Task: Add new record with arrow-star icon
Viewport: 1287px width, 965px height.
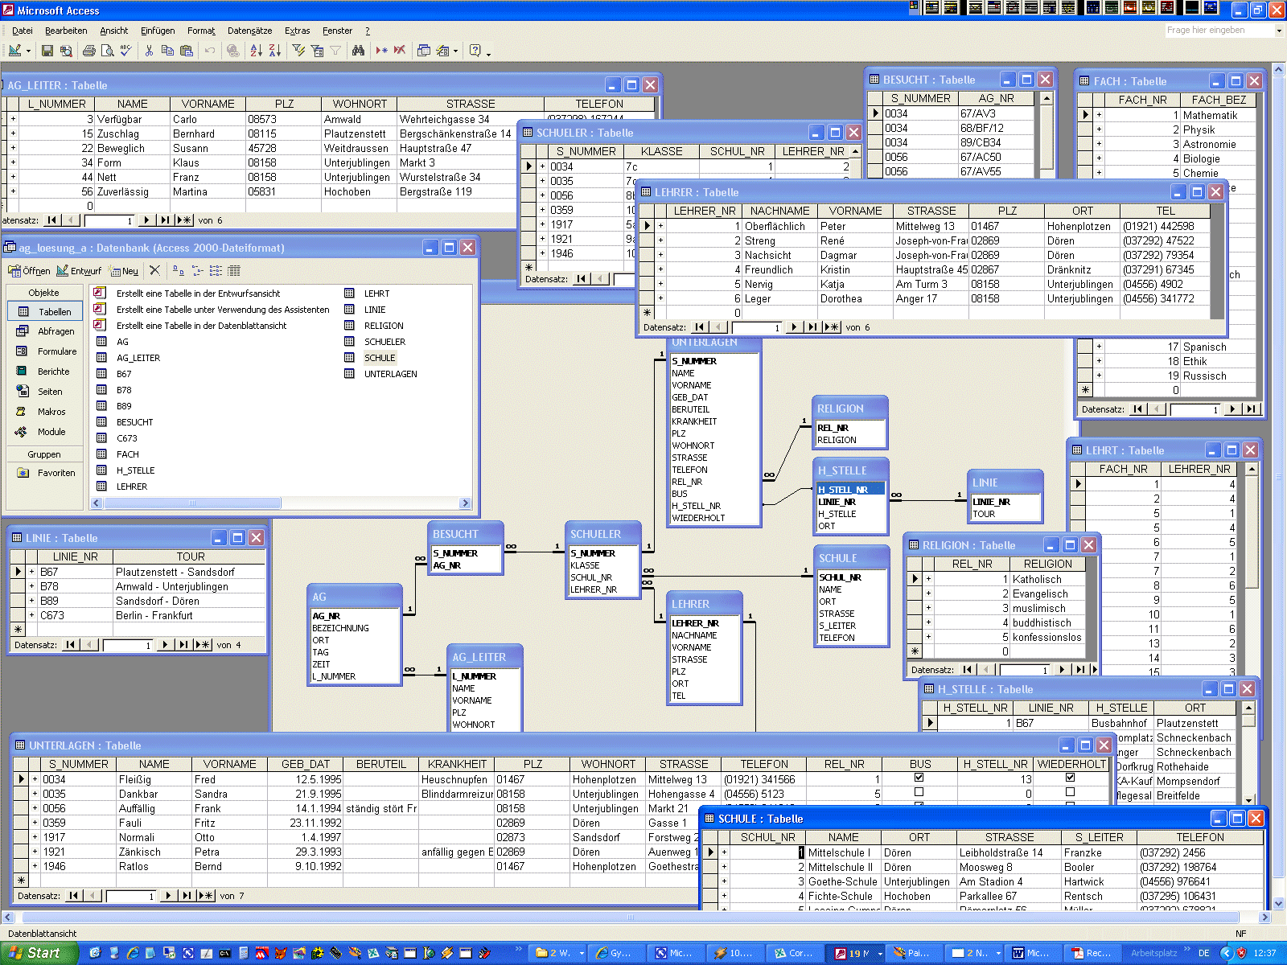Action: point(381,51)
